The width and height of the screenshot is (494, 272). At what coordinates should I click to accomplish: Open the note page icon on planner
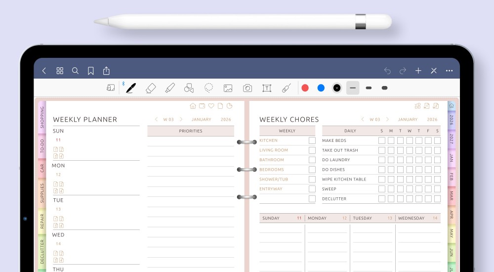[x=220, y=106]
